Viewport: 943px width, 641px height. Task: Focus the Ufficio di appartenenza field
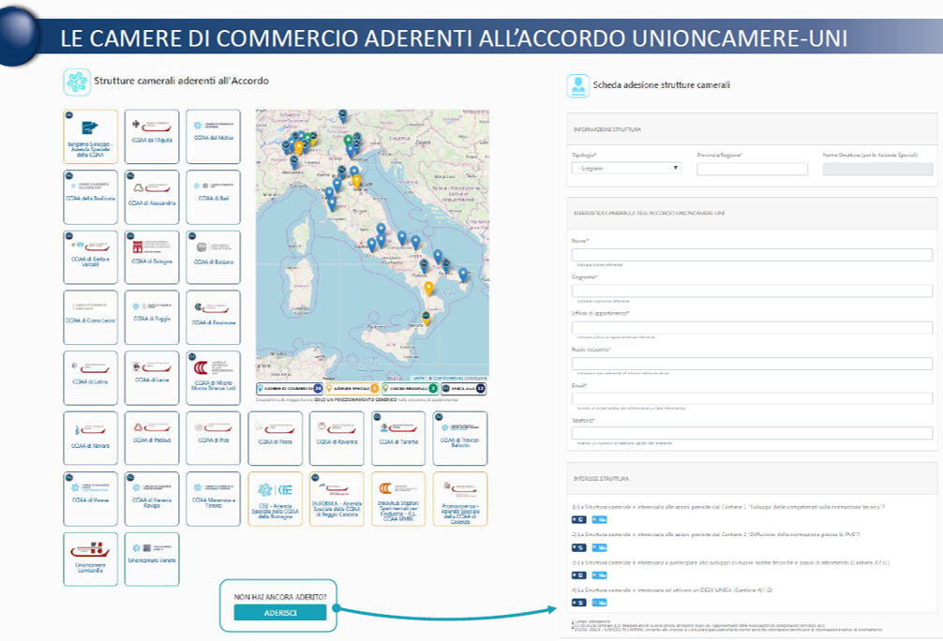752,327
